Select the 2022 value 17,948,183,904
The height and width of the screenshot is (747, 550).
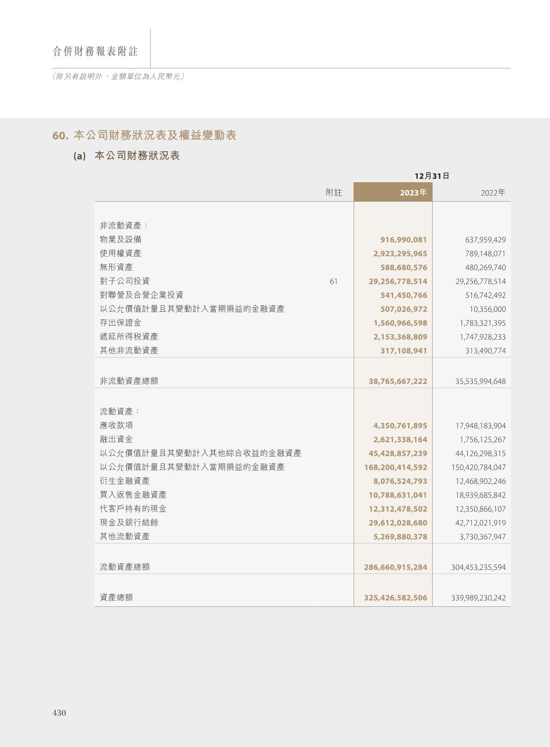(480, 426)
